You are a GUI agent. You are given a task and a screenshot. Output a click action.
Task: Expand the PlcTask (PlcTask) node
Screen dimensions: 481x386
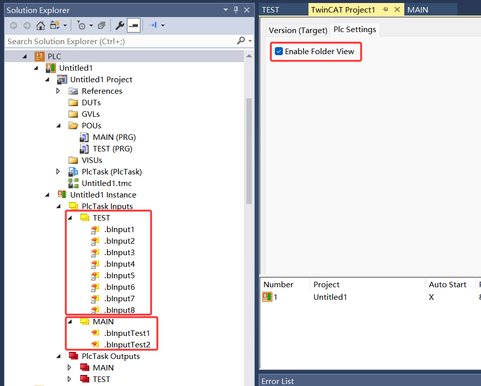(58, 171)
